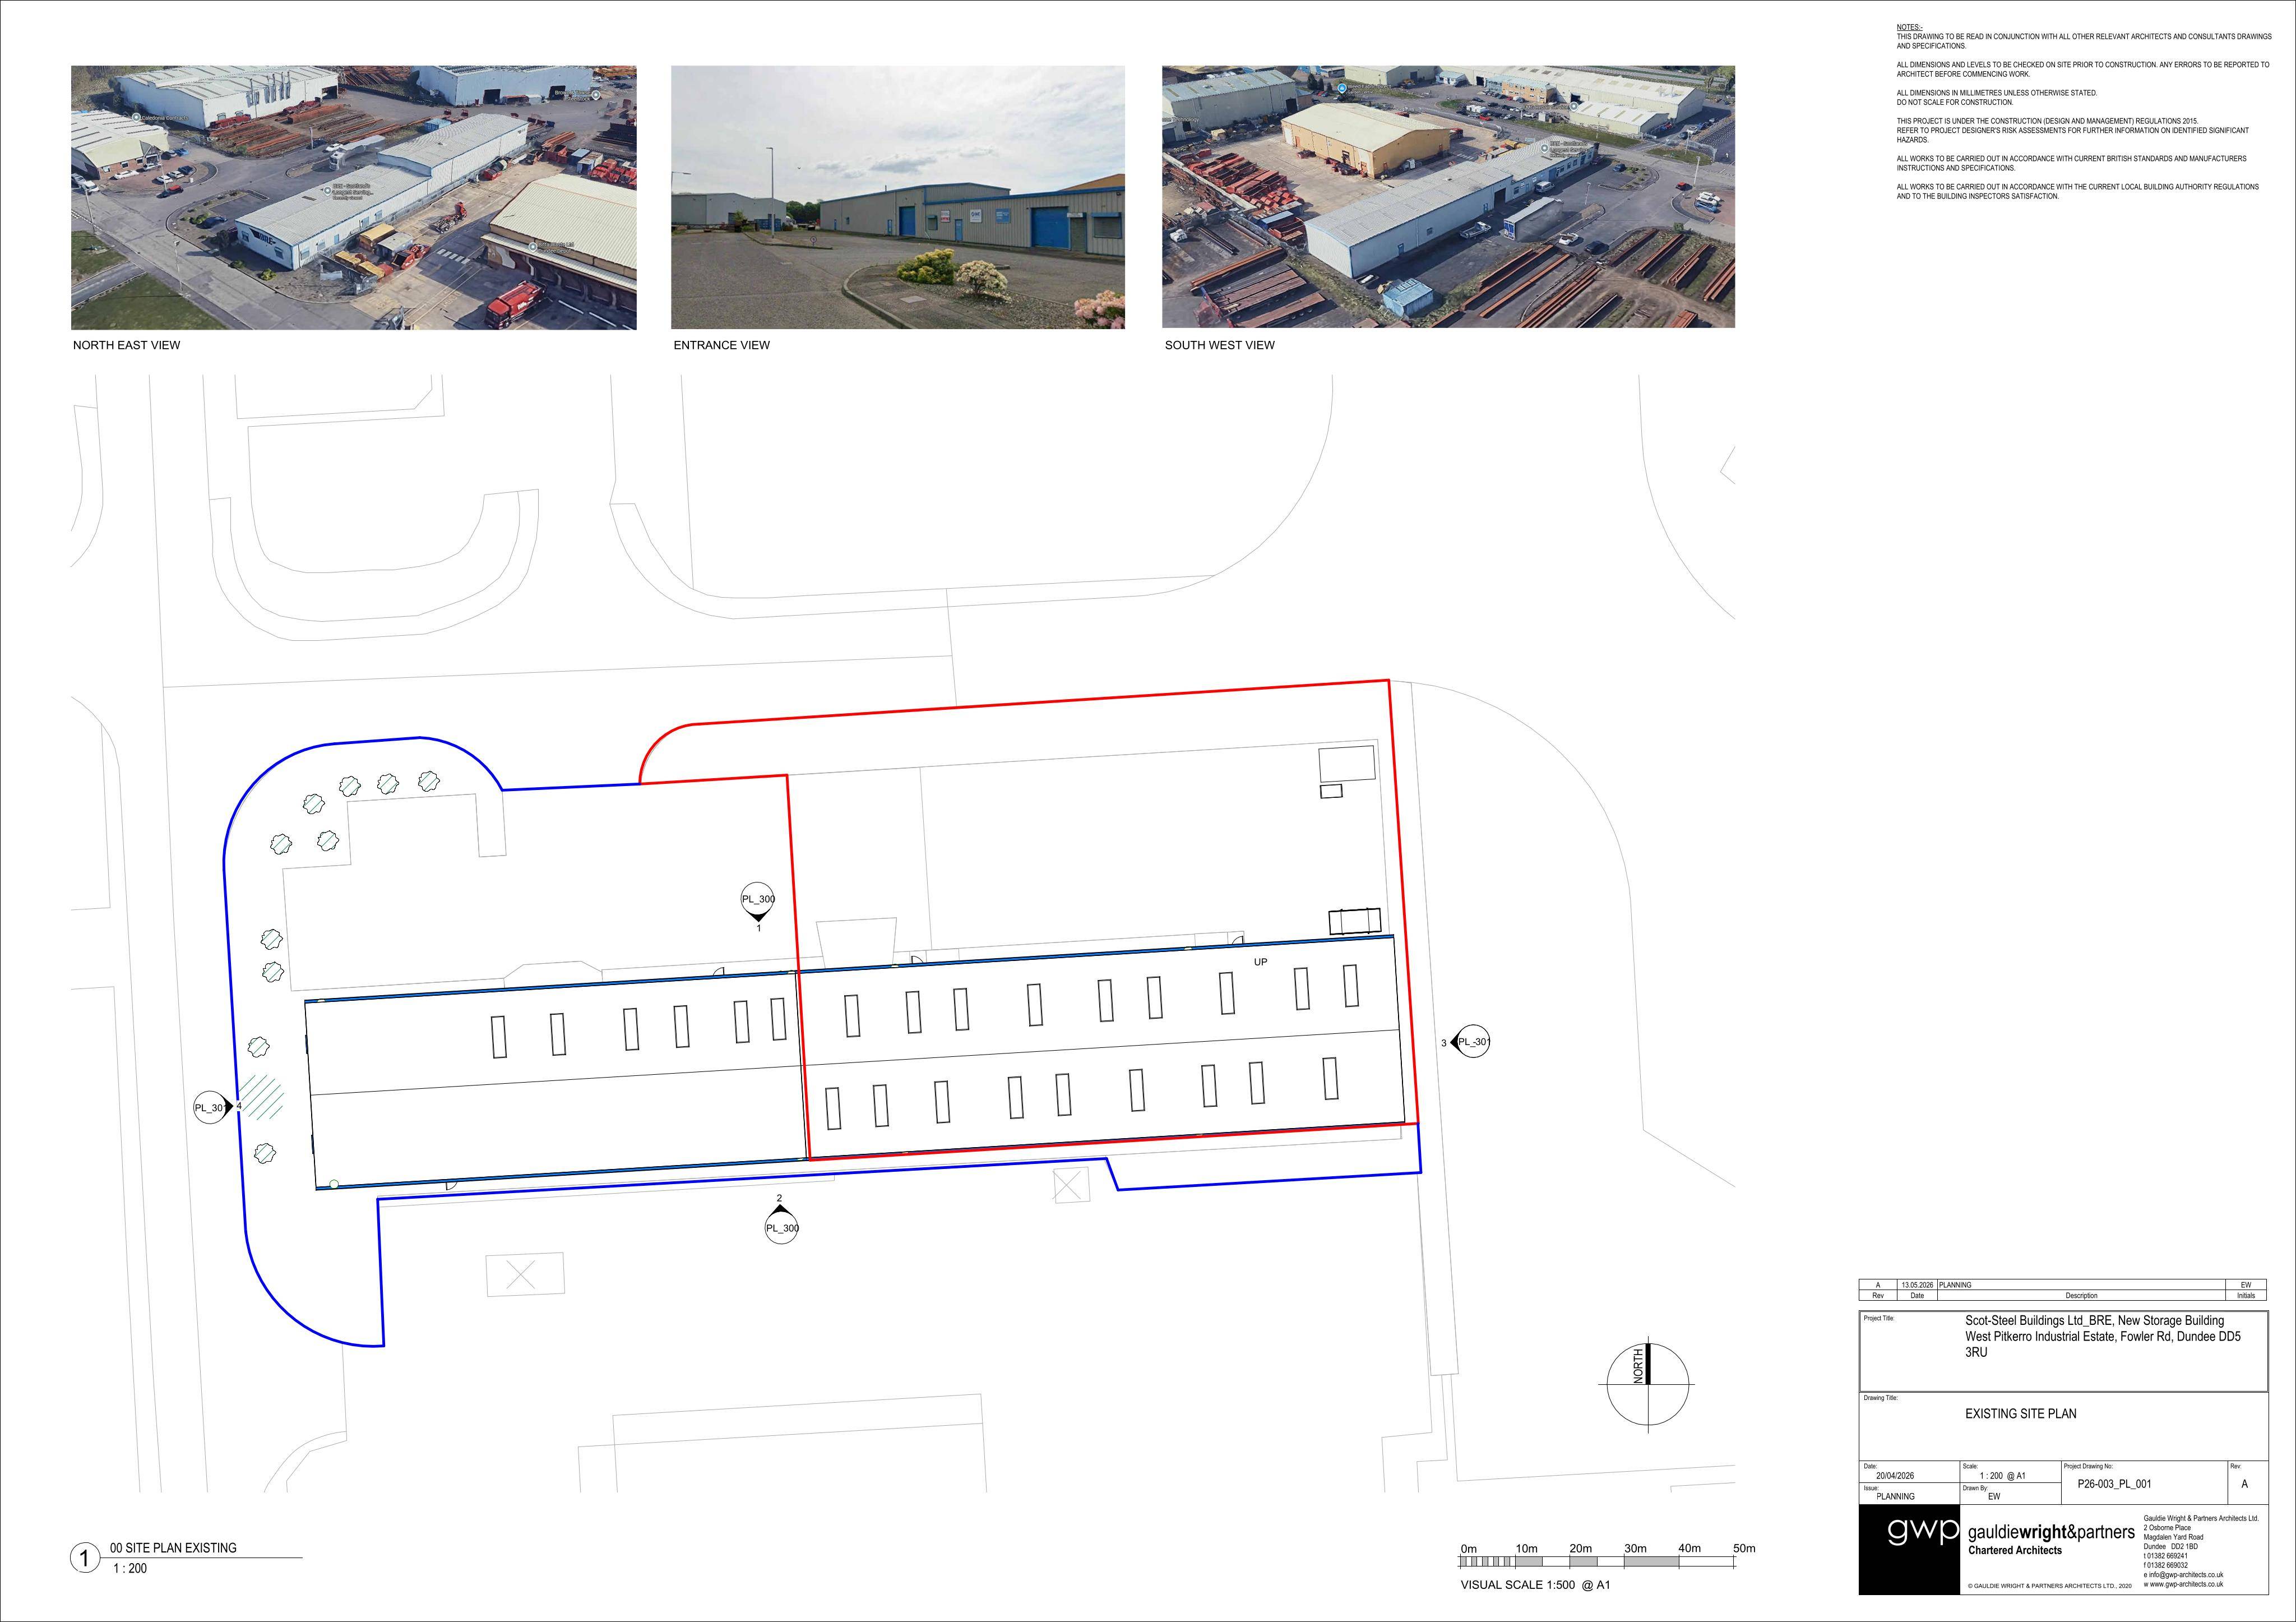Open the North East View aerial photo

coord(353,198)
